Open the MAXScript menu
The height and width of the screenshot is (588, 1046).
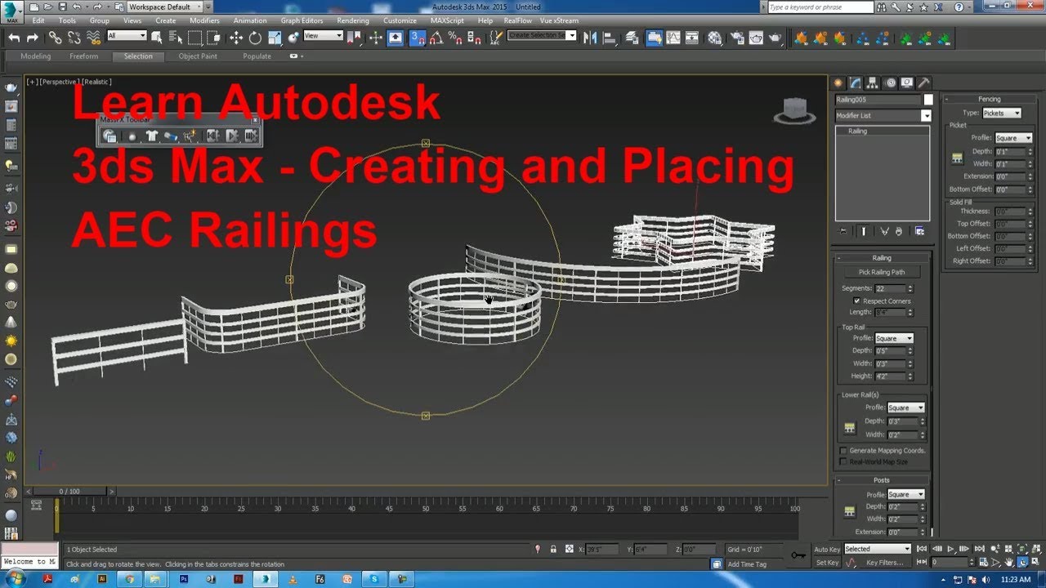[447, 20]
